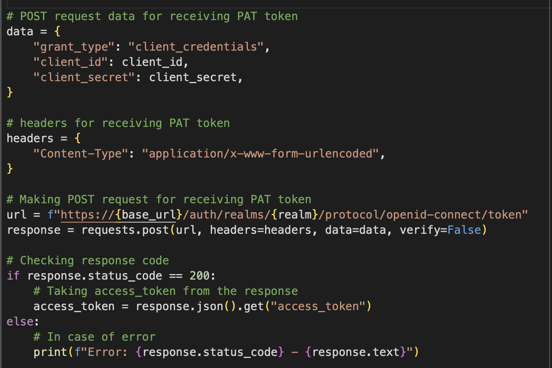This screenshot has height=368, width=552.
Task: Click the opening brace after data =
Action: coord(57,32)
